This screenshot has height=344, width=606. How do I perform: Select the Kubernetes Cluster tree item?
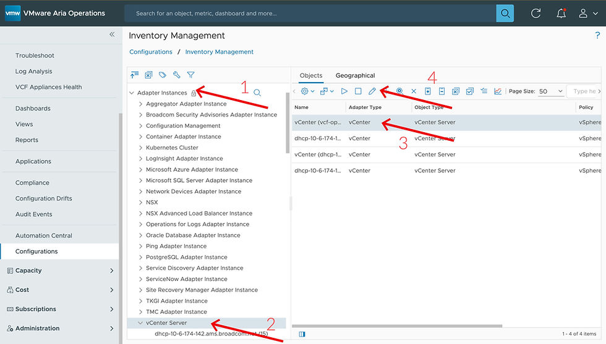tap(172, 148)
